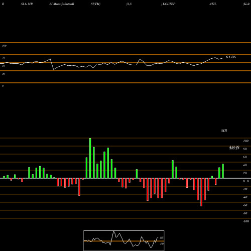Click the "SI & MR" header text
The height and width of the screenshot is (251, 251).
tap(27, 4)
